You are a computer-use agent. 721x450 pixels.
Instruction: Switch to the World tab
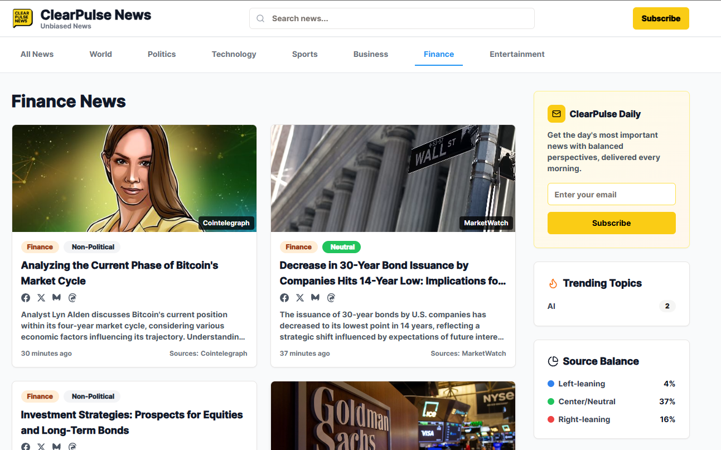pyautogui.click(x=101, y=54)
